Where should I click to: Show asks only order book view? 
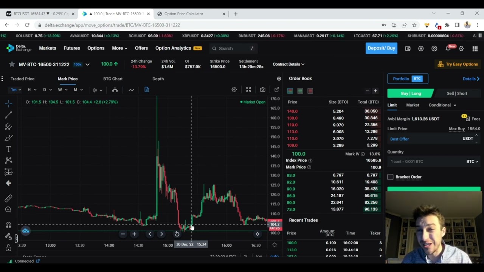point(310,91)
